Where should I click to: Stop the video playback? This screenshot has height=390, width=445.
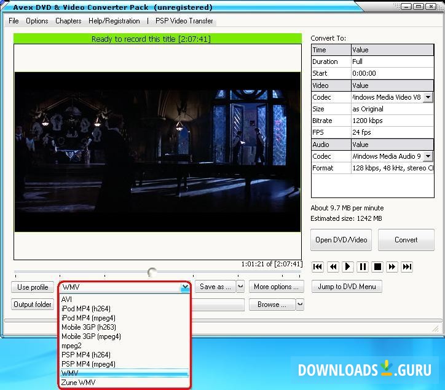coord(377,267)
